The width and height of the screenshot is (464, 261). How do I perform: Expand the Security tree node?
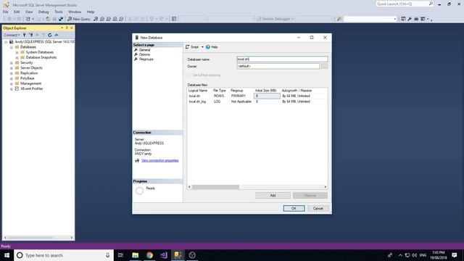[12, 63]
